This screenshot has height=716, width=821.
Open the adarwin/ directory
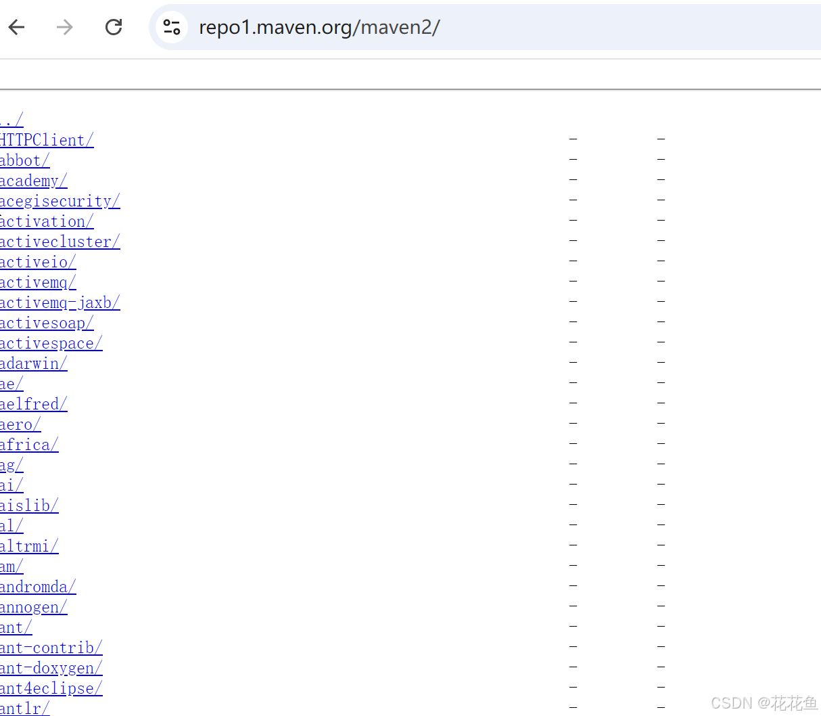pyautogui.click(x=34, y=363)
